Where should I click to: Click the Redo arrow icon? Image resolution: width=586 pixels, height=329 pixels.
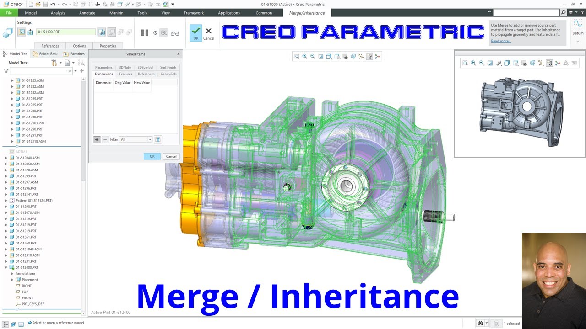65,4
